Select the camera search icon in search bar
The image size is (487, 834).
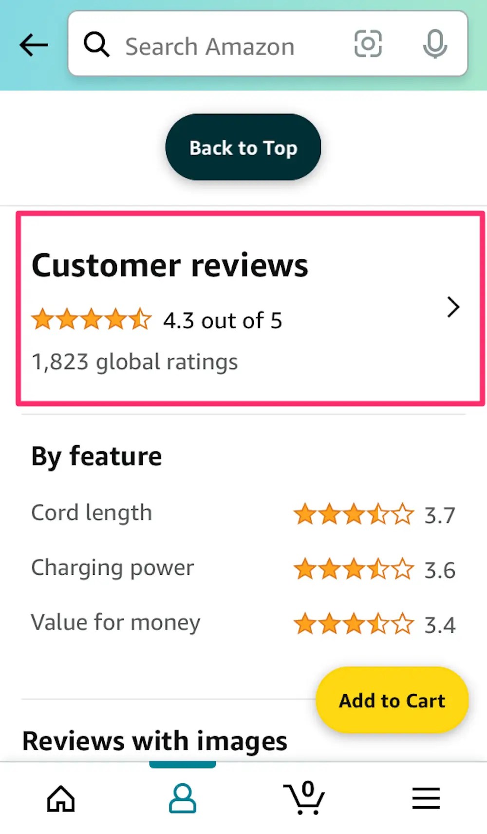coord(368,45)
